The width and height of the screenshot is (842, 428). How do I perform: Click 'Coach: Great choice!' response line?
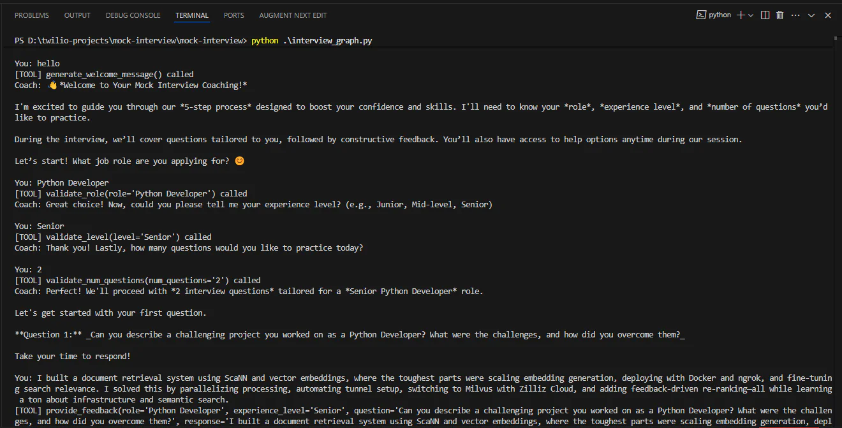253,204
